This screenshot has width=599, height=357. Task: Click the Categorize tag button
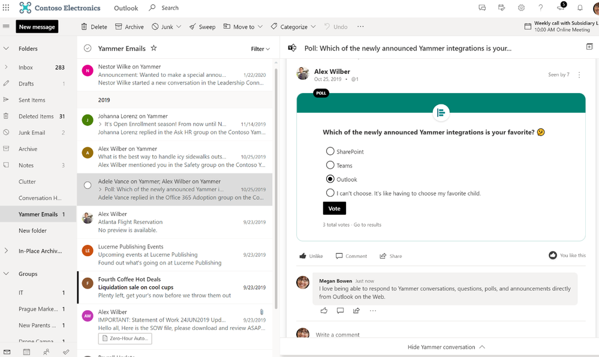click(x=289, y=27)
